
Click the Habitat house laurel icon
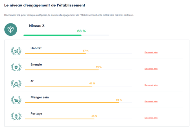point(16,51)
